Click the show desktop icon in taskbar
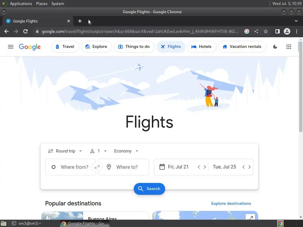Viewport: 303px width, 227px height. click(x=4, y=223)
